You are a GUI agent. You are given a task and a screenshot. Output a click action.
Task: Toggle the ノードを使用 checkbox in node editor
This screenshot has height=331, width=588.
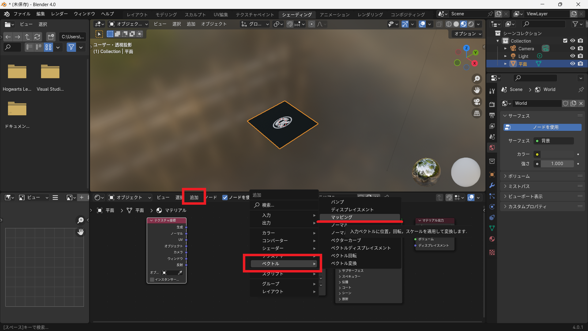tap(225, 197)
